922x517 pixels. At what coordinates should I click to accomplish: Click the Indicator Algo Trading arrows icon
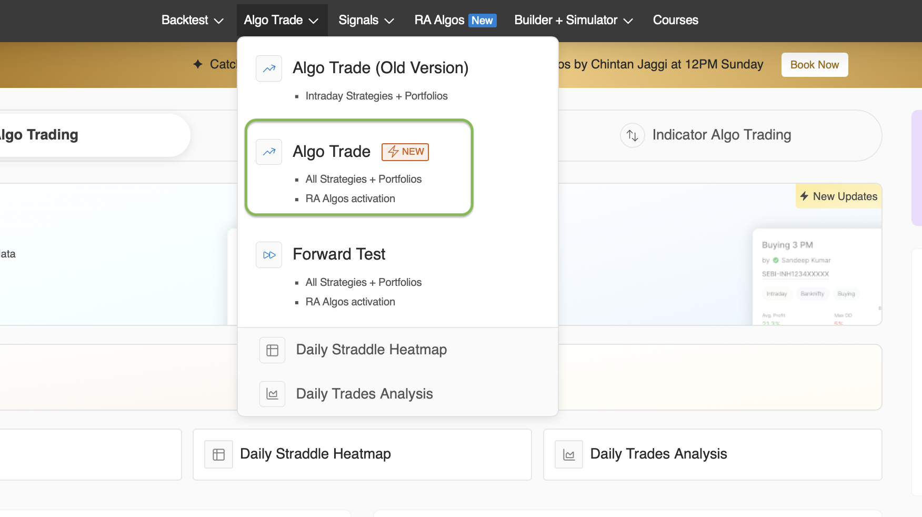coord(632,135)
